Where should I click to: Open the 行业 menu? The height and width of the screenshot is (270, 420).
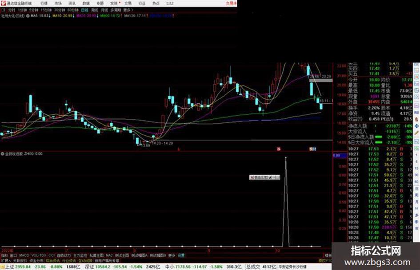tap(142, 3)
